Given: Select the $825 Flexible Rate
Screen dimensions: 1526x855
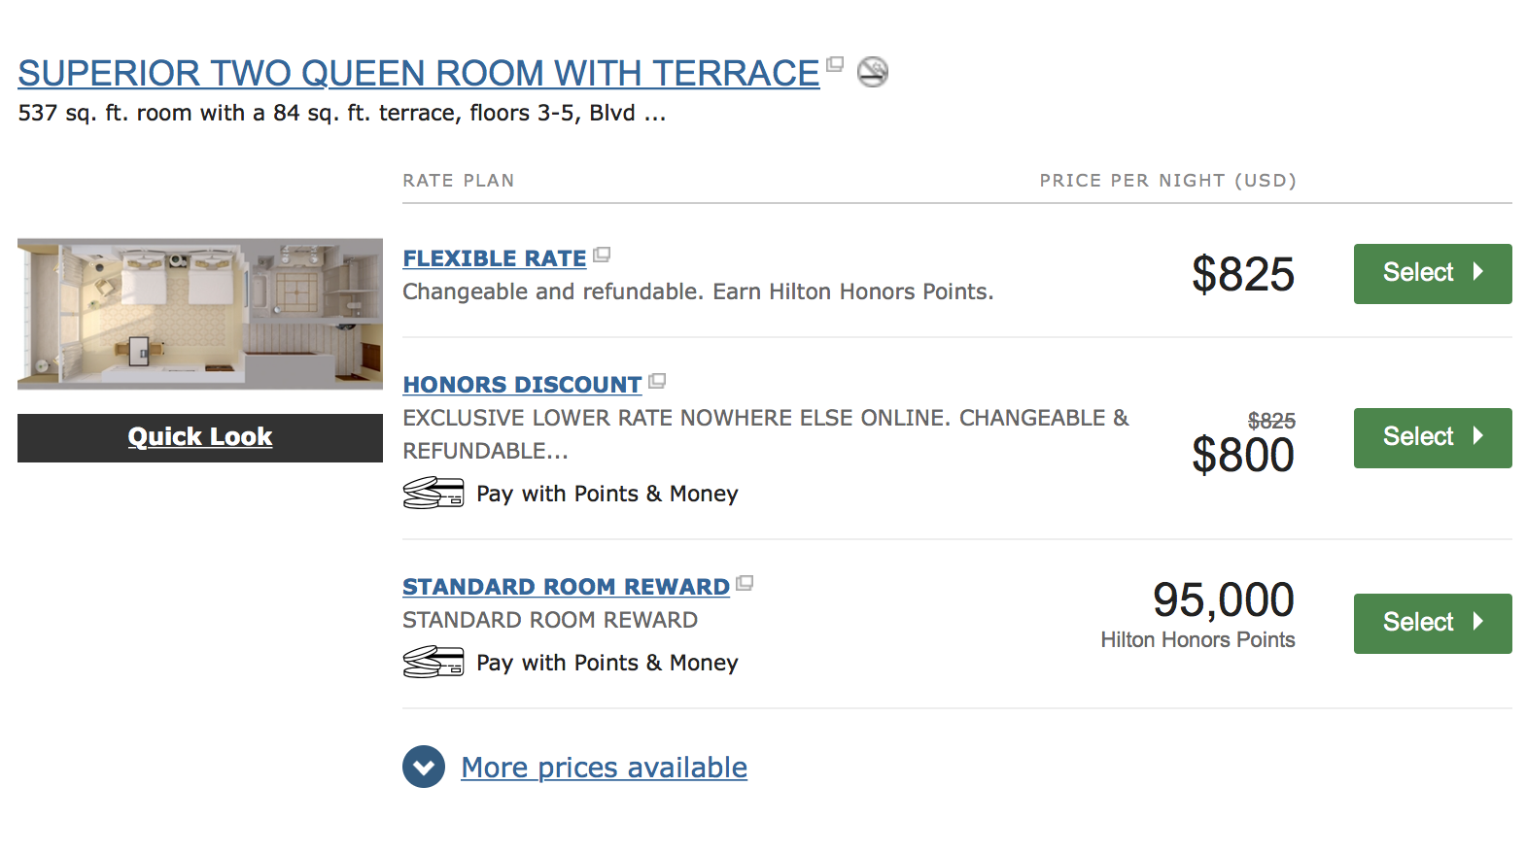Looking at the screenshot, I should click(1433, 274).
